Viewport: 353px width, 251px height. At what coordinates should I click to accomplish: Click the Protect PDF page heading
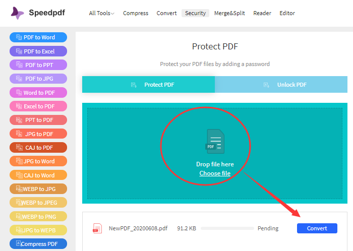tap(215, 46)
